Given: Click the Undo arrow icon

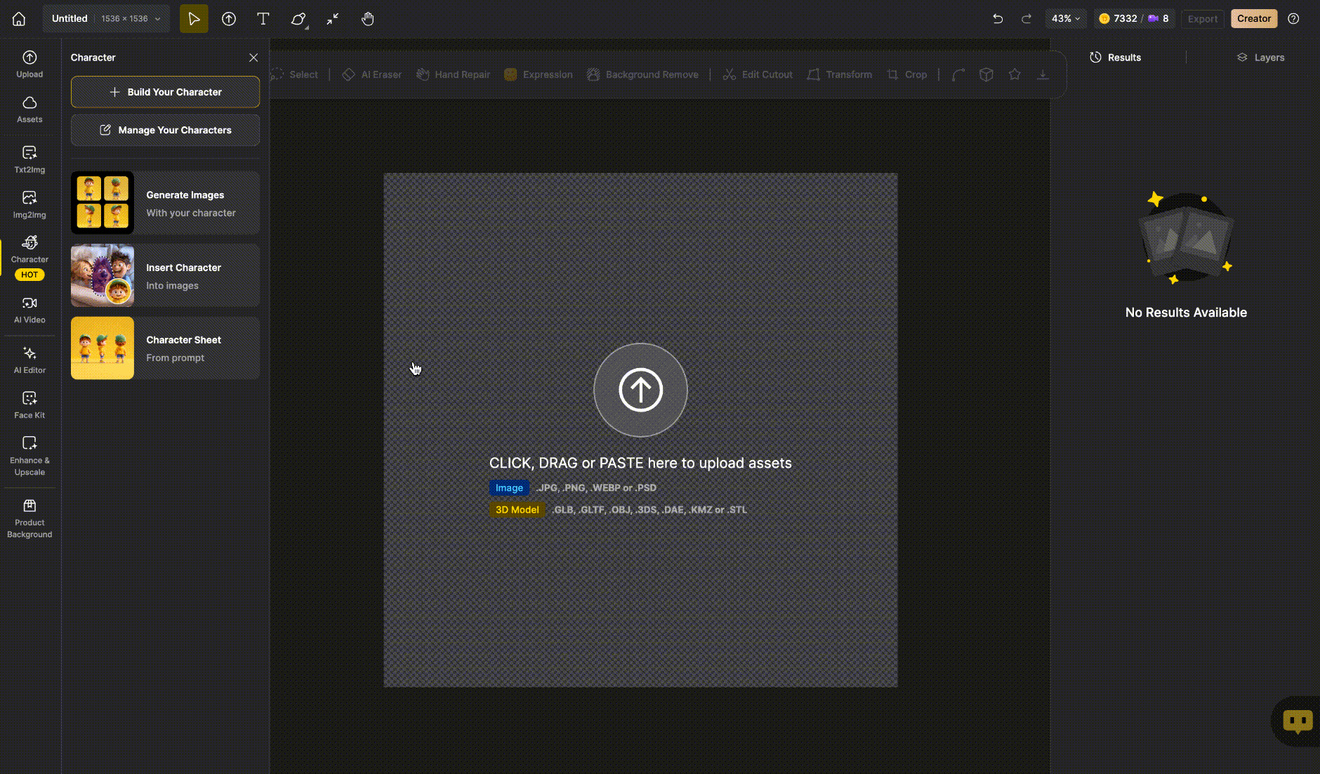Looking at the screenshot, I should click(998, 19).
